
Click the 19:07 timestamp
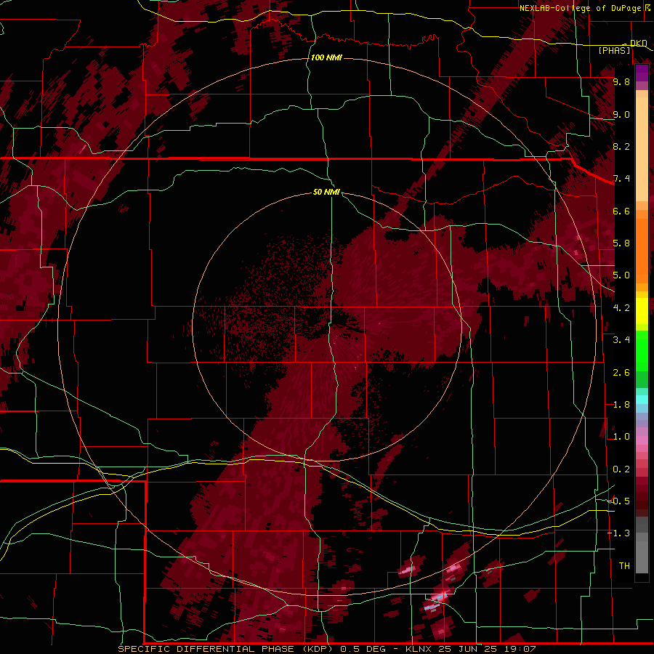tap(522, 649)
